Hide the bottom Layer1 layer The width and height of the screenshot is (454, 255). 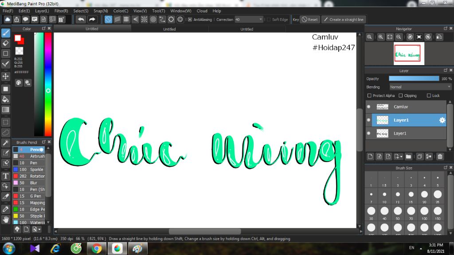(x=368, y=133)
